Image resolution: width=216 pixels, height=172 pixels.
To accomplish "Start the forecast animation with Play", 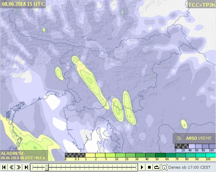I will click(x=142, y=167).
